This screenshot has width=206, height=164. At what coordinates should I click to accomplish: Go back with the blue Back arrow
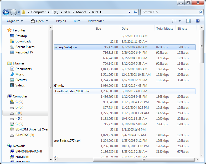(6, 12)
